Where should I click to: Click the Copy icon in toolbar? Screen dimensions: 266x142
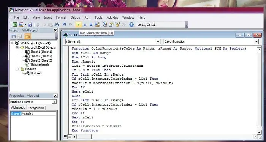coord(44,25)
